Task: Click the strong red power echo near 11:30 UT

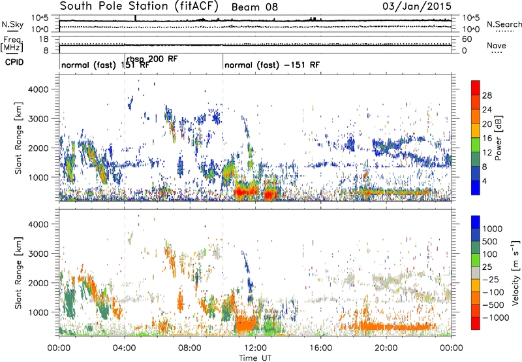Action: point(246,191)
